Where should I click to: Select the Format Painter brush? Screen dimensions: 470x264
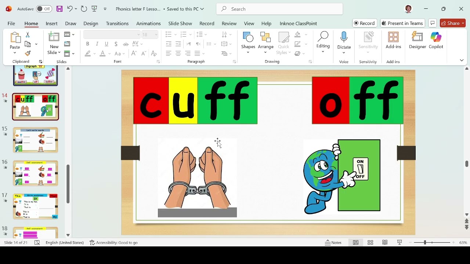(x=28, y=54)
